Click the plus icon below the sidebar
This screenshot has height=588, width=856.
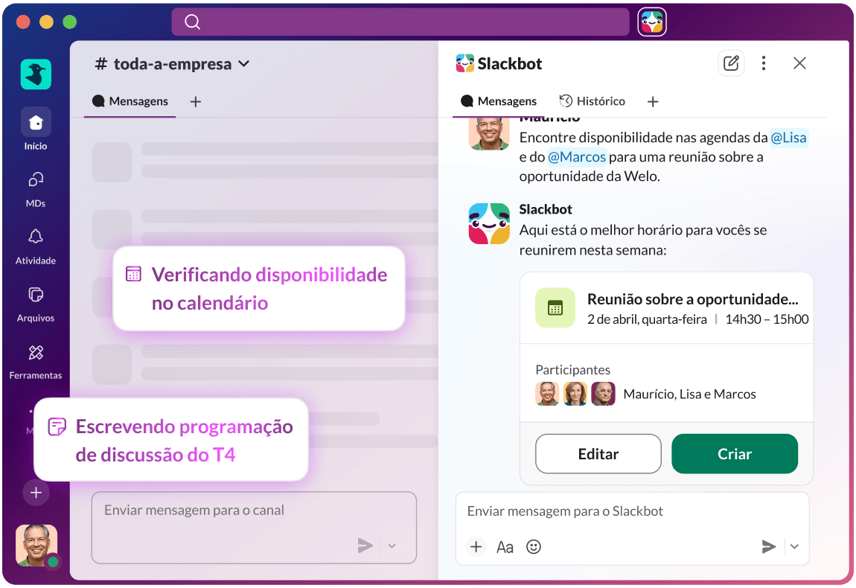click(x=36, y=493)
